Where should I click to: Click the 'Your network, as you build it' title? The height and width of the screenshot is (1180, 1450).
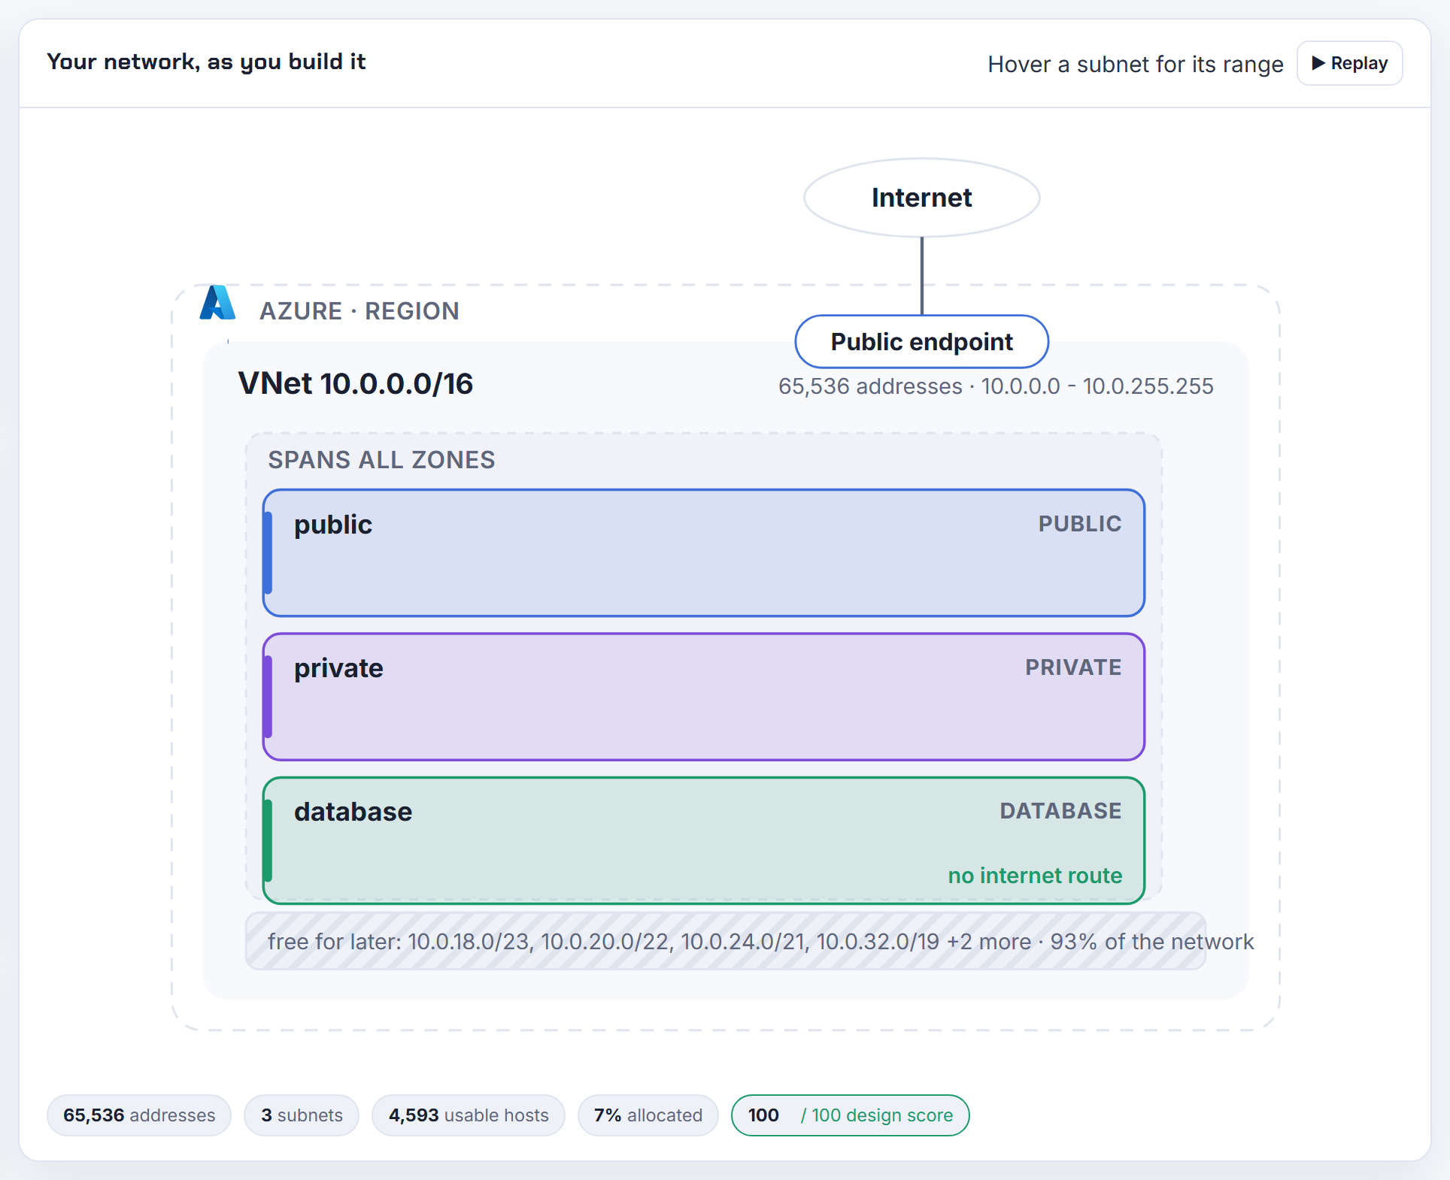click(x=206, y=62)
